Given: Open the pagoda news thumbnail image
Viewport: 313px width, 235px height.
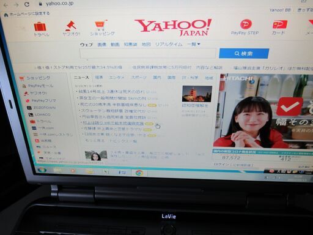Looking at the screenshot, I should pyautogui.click(x=197, y=94).
